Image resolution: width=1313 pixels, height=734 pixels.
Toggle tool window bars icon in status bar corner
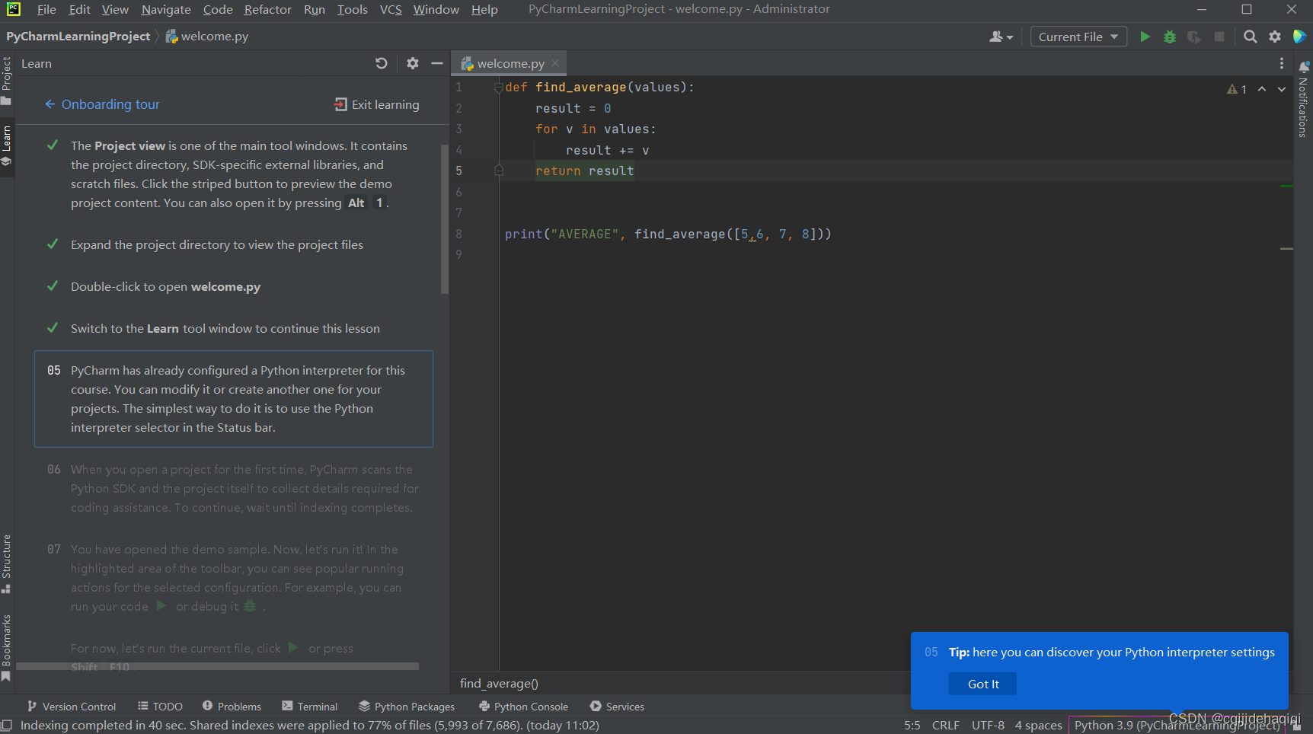(7, 725)
